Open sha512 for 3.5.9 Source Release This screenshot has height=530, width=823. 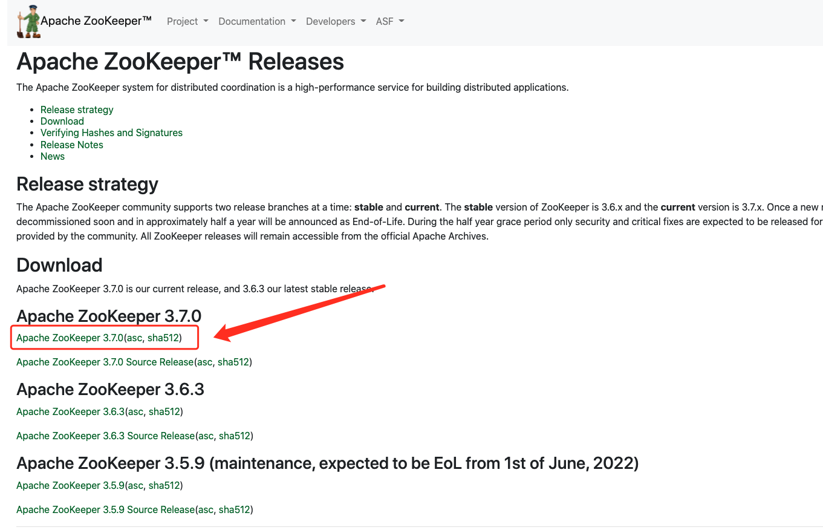pos(235,509)
